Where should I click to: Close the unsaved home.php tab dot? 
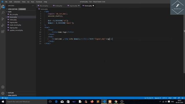(x=93, y=6)
